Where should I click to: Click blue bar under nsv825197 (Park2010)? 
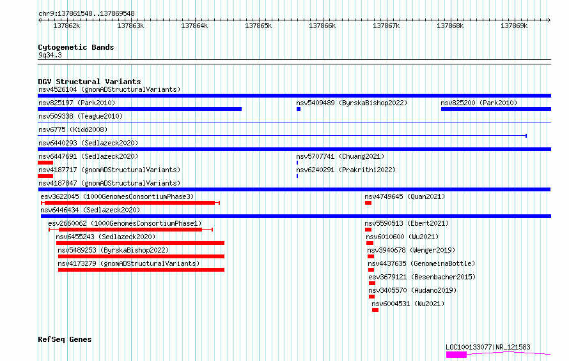point(140,109)
